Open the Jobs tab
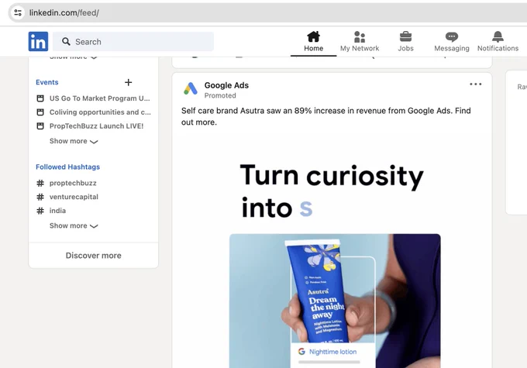527x368 pixels. [x=405, y=42]
